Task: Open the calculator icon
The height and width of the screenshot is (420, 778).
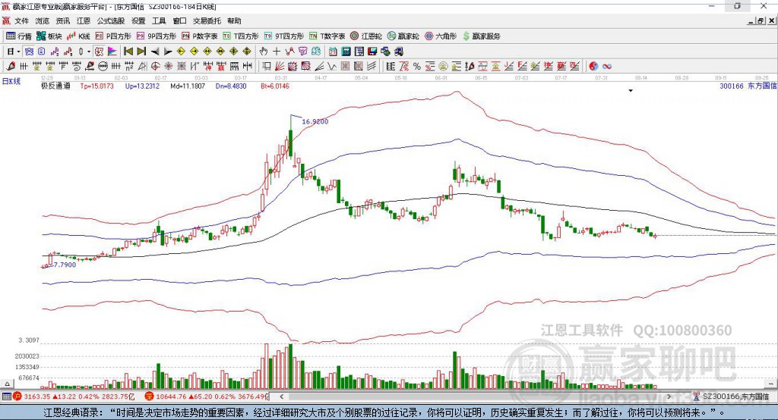Action: click(346, 52)
